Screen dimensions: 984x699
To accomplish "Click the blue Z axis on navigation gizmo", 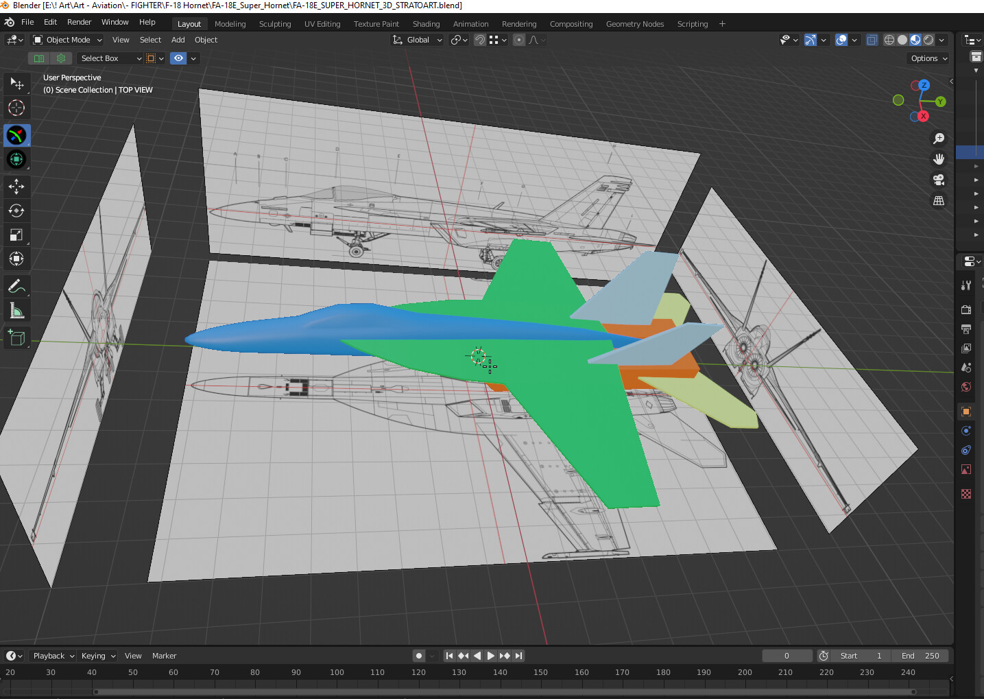I will coord(924,85).
